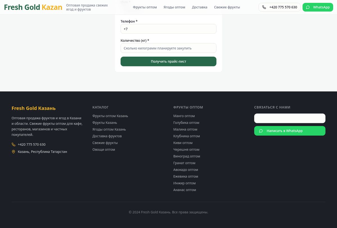Click the location pin icon near Казань
This screenshot has width=337, height=228.
(13, 152)
